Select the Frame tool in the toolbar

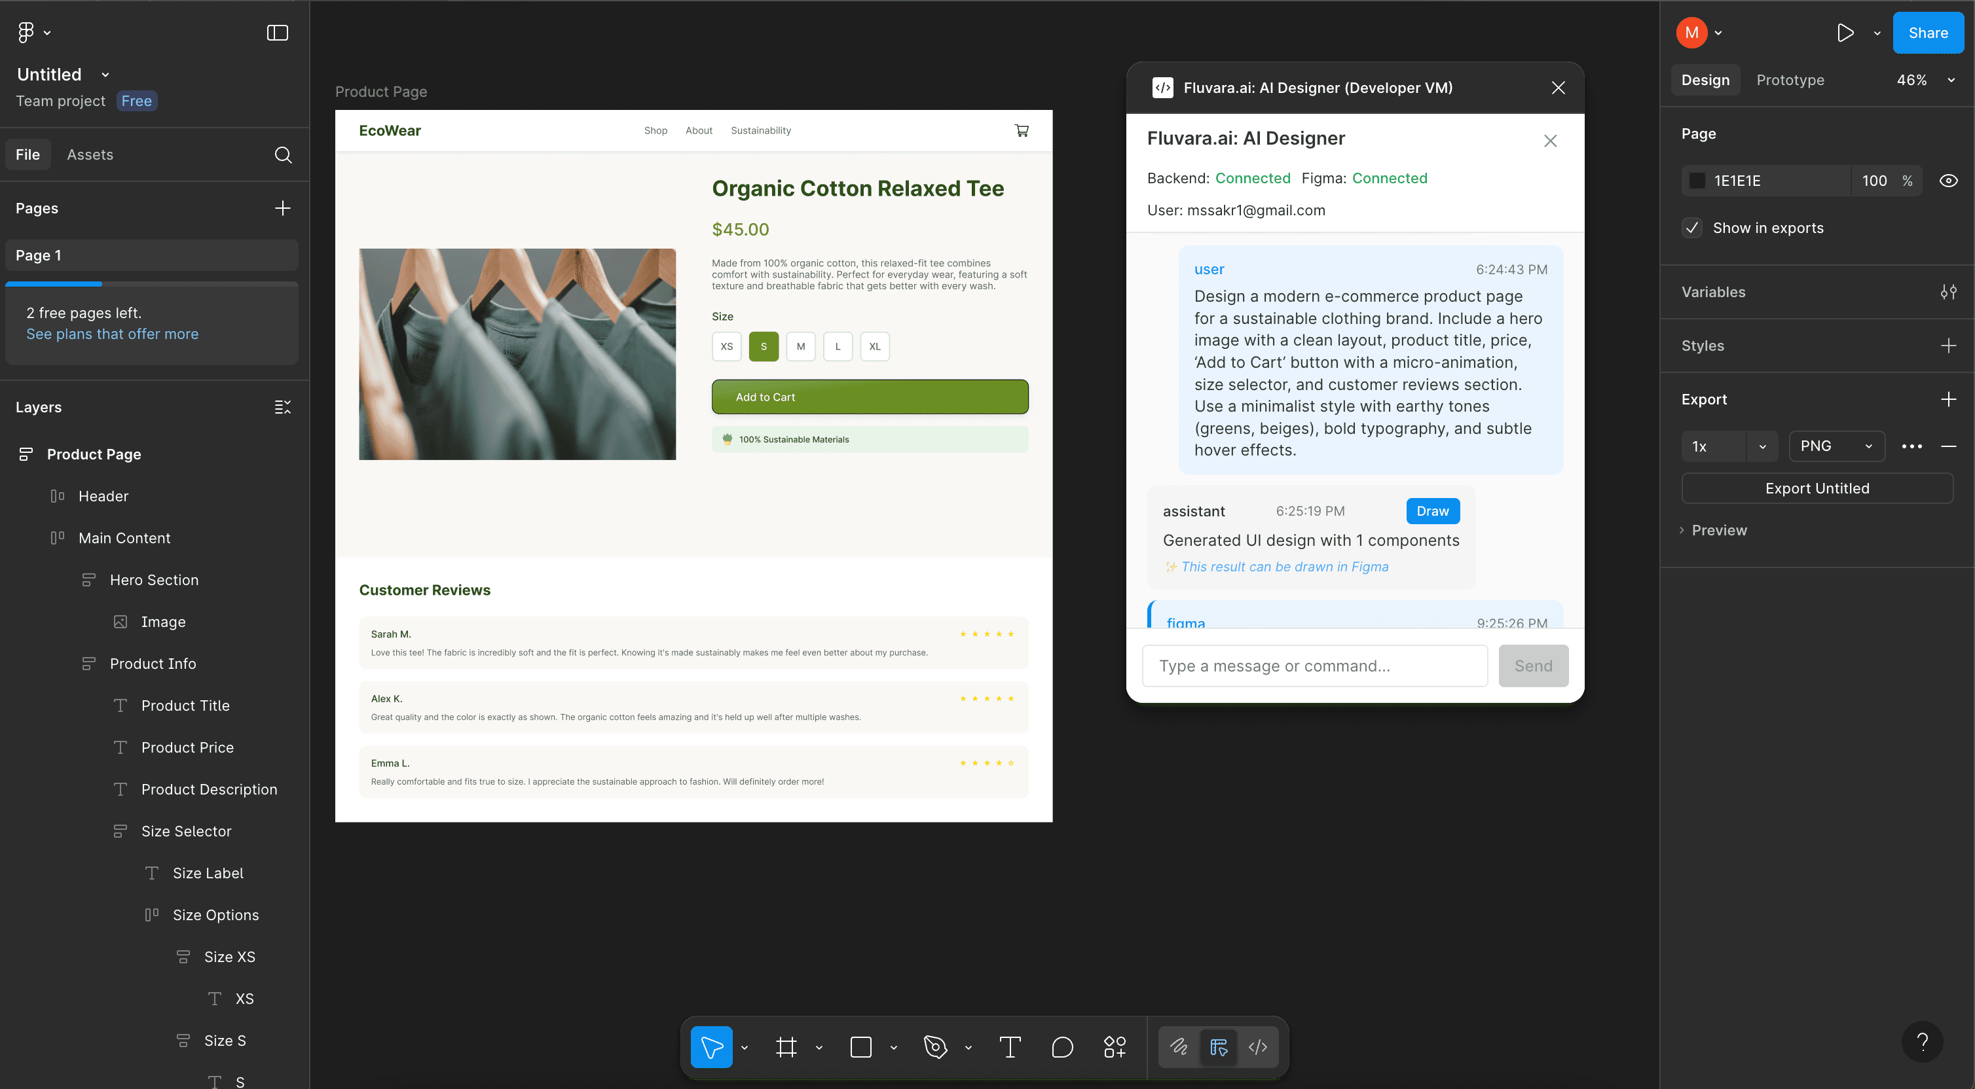(x=786, y=1046)
